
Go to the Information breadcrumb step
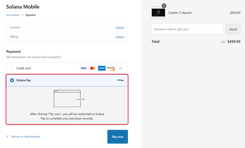[13, 15]
